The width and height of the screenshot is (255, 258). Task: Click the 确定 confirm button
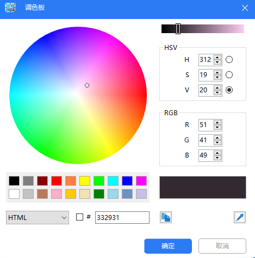click(168, 246)
